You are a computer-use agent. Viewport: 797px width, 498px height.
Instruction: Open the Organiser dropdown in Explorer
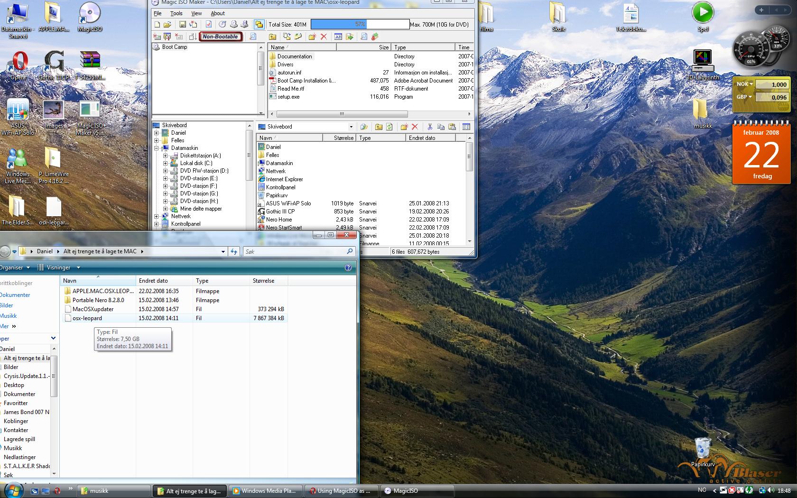point(15,267)
